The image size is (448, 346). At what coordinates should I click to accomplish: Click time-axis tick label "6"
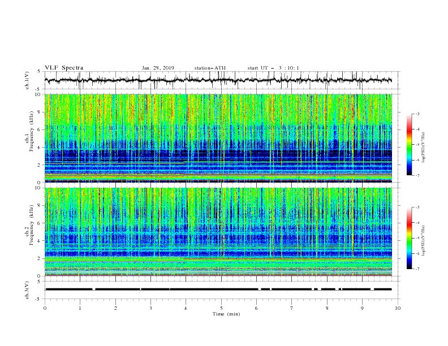256,308
